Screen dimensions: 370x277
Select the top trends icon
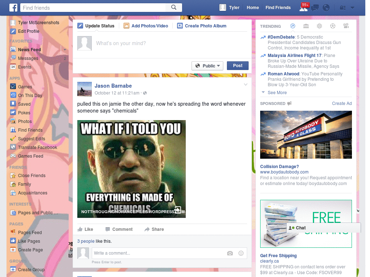coord(293,26)
